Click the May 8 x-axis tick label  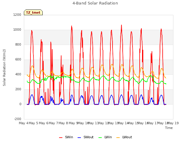click(x=63, y=123)
